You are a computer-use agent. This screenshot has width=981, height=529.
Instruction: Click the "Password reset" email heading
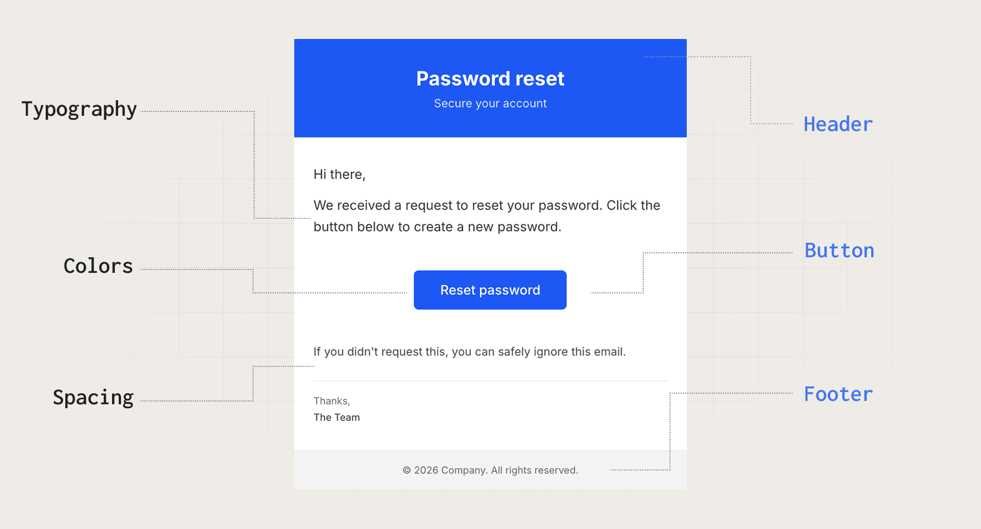[490, 79]
